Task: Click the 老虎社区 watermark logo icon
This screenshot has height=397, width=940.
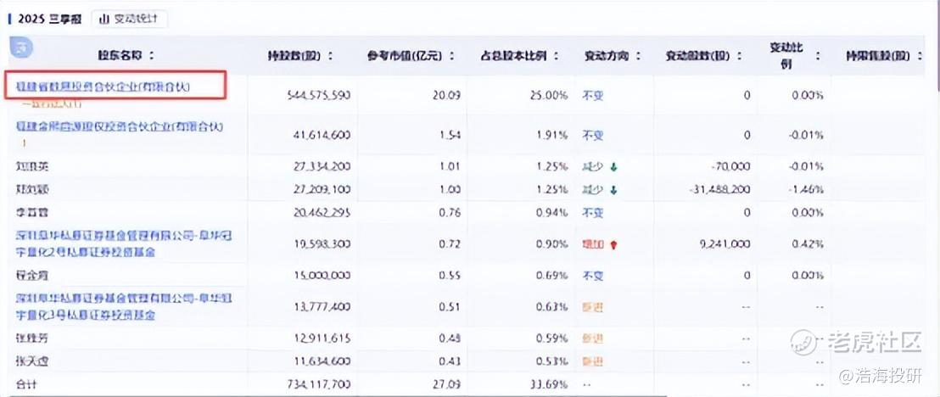Action: tap(804, 342)
